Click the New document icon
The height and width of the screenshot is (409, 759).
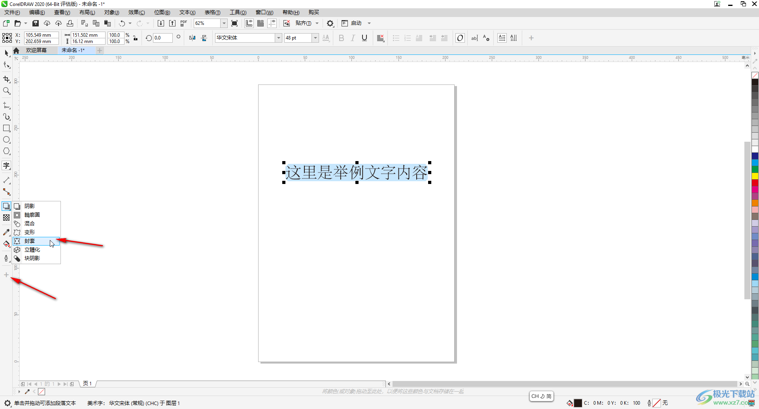click(6, 23)
